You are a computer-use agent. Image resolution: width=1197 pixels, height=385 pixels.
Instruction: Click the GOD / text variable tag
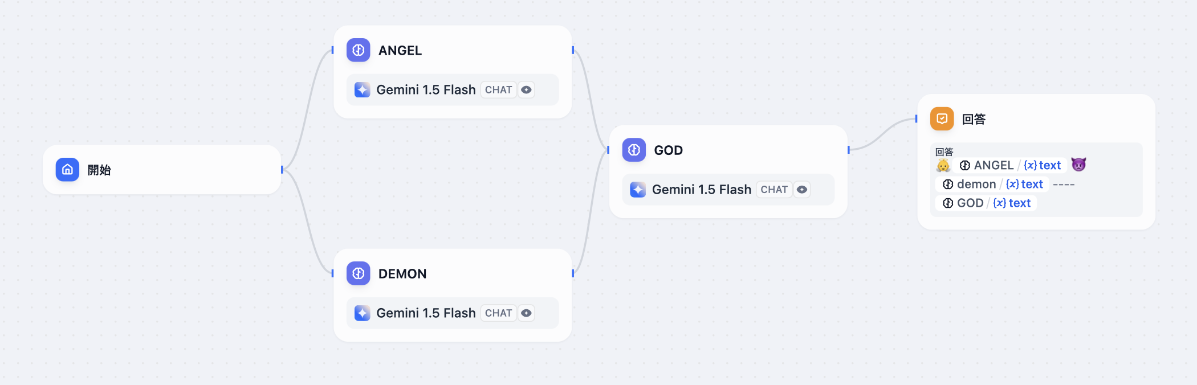(987, 203)
